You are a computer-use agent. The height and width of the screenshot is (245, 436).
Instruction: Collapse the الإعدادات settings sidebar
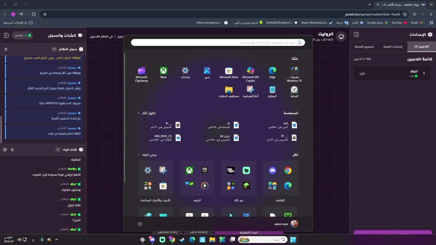tap(356, 35)
